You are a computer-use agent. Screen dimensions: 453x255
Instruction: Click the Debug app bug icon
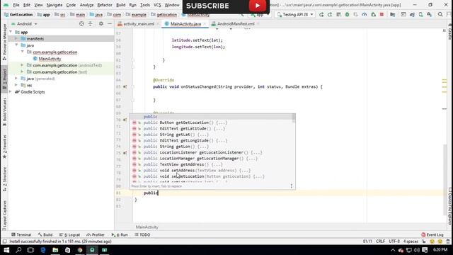pyautogui.click(x=347, y=14)
